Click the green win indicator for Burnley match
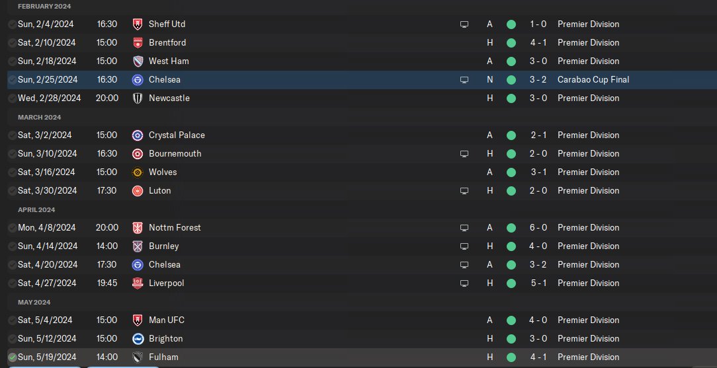 click(511, 246)
